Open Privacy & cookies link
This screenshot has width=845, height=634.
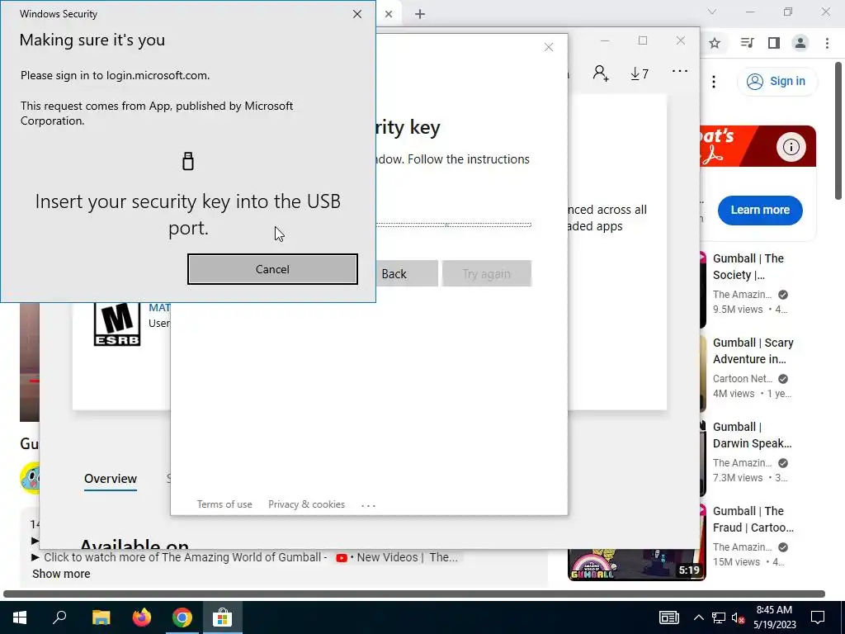pos(306,504)
